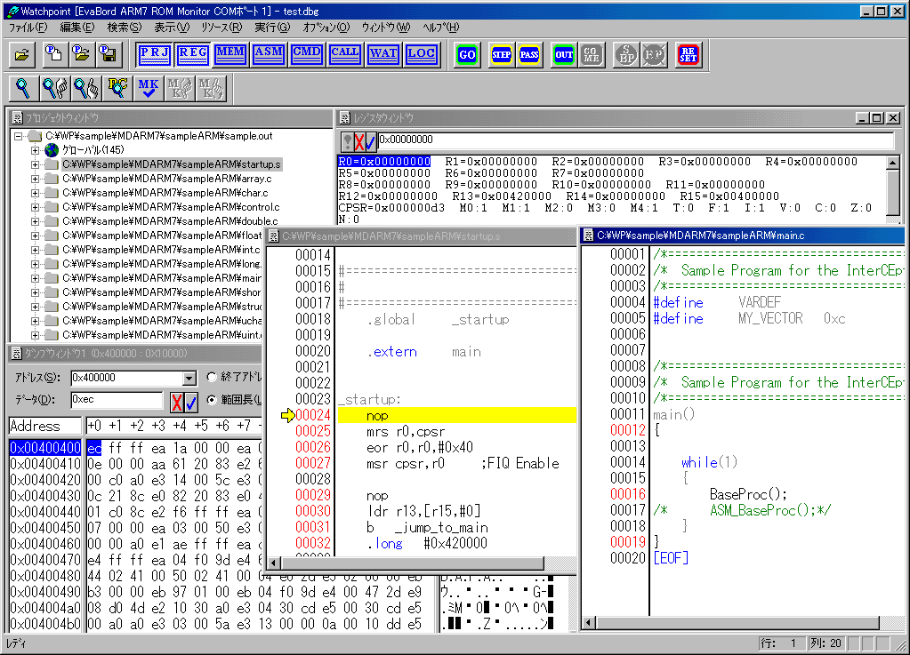910x655 pixels.
Task: Open the ASM disassembly window
Action: coord(269,53)
